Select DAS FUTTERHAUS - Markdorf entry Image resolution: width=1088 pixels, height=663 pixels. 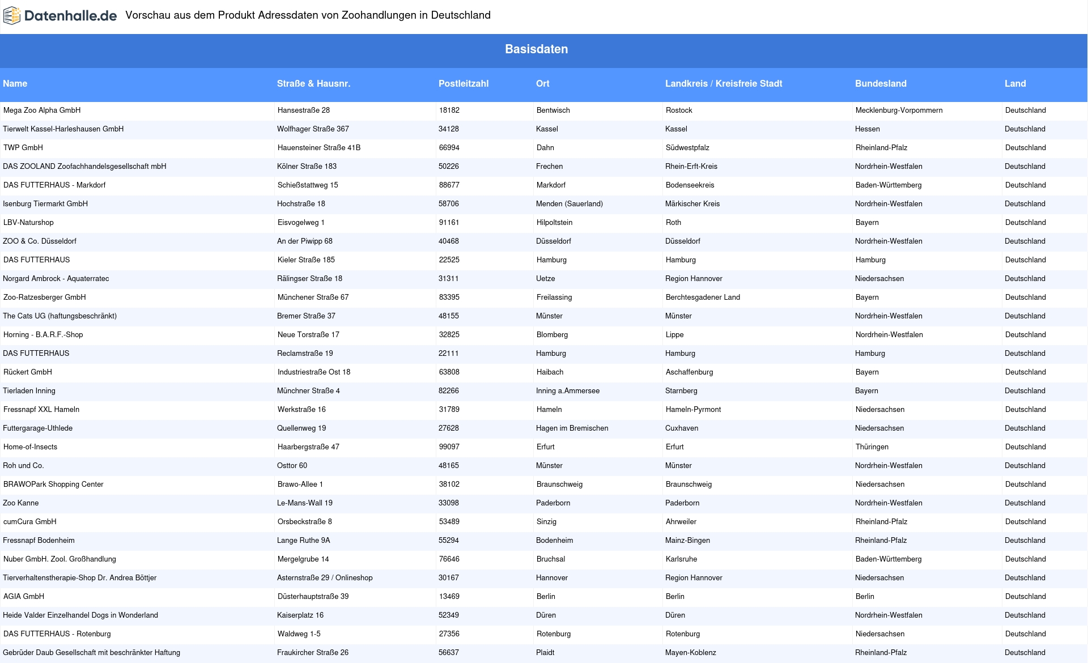[x=54, y=185]
